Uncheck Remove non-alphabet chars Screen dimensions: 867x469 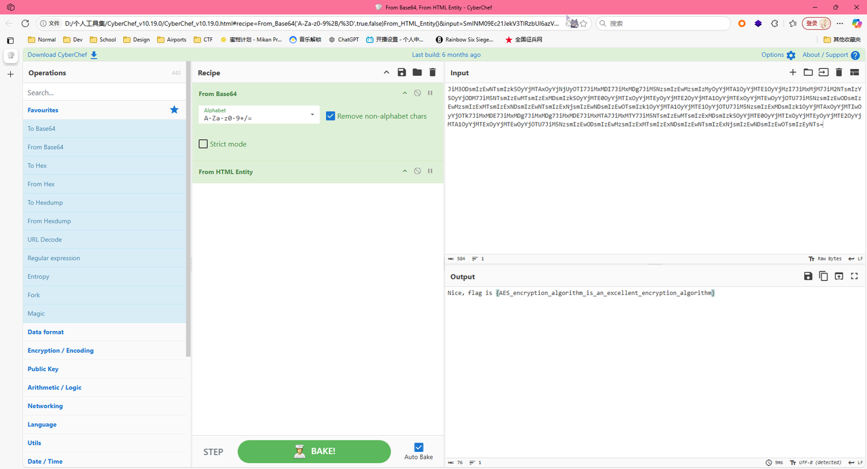click(331, 116)
